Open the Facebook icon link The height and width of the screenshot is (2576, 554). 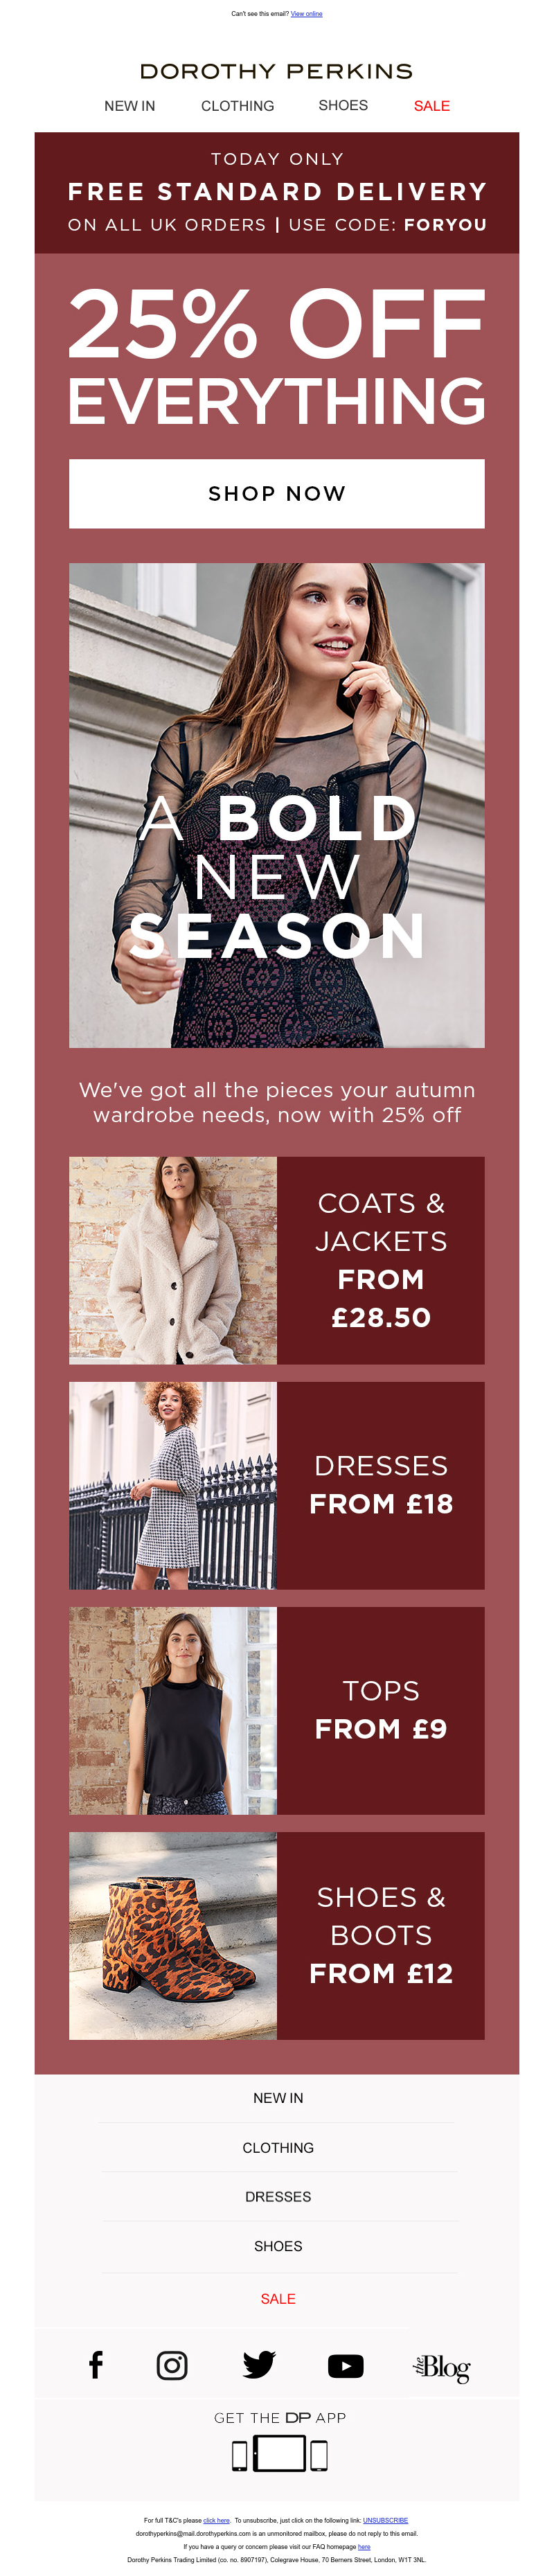click(x=96, y=2365)
